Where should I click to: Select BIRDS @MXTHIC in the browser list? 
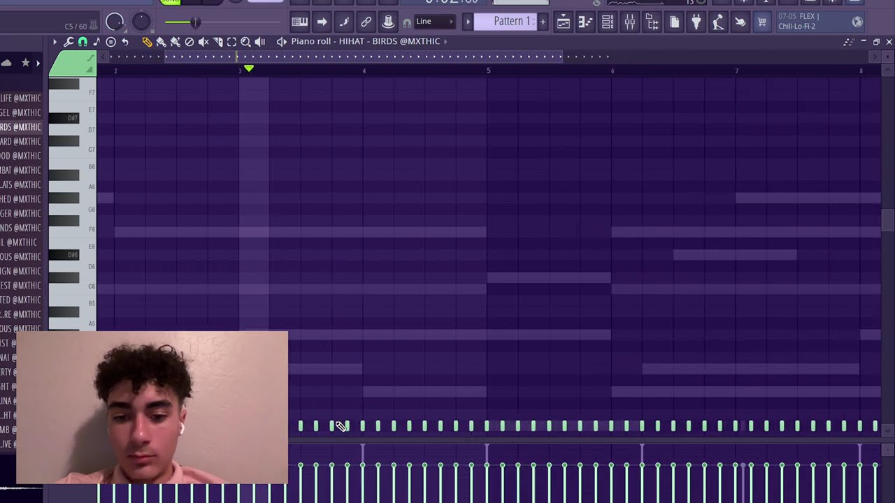(20, 127)
